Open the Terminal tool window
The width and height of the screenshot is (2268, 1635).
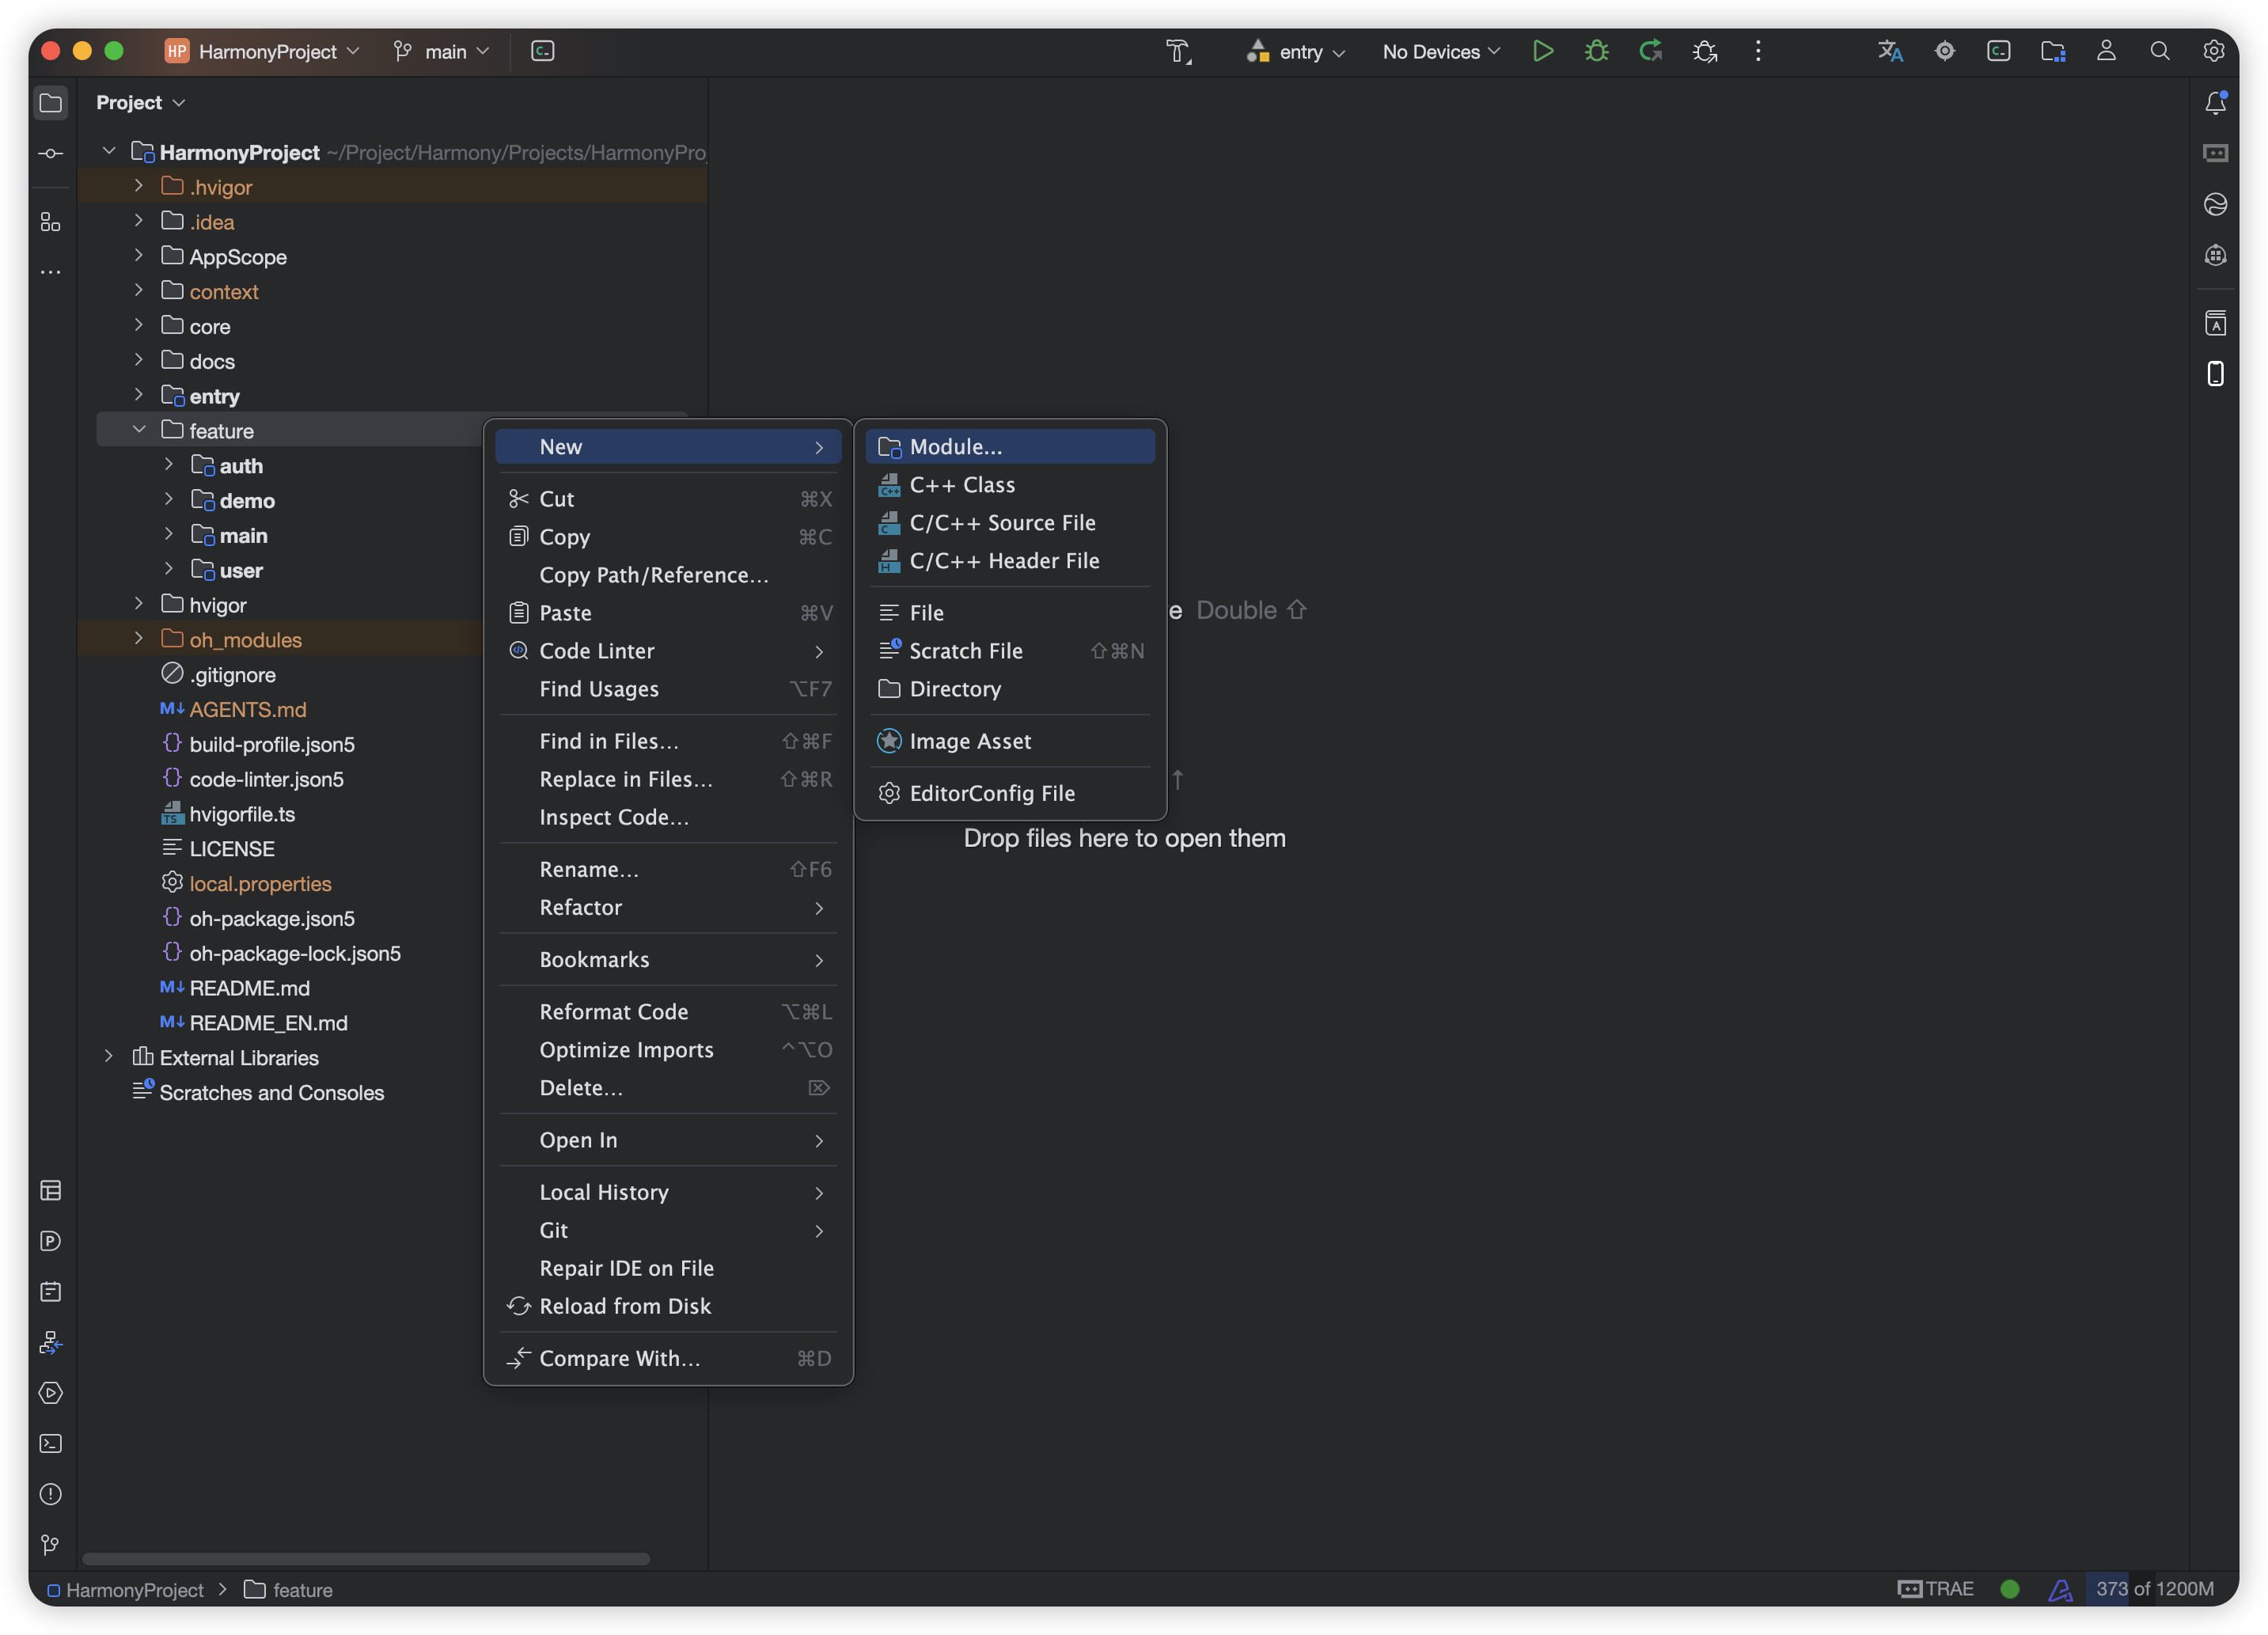pos(51,1443)
